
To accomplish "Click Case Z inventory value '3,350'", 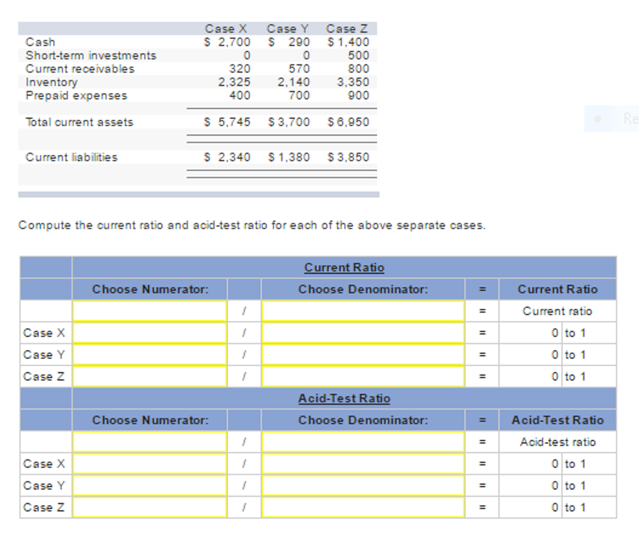I will (x=353, y=82).
